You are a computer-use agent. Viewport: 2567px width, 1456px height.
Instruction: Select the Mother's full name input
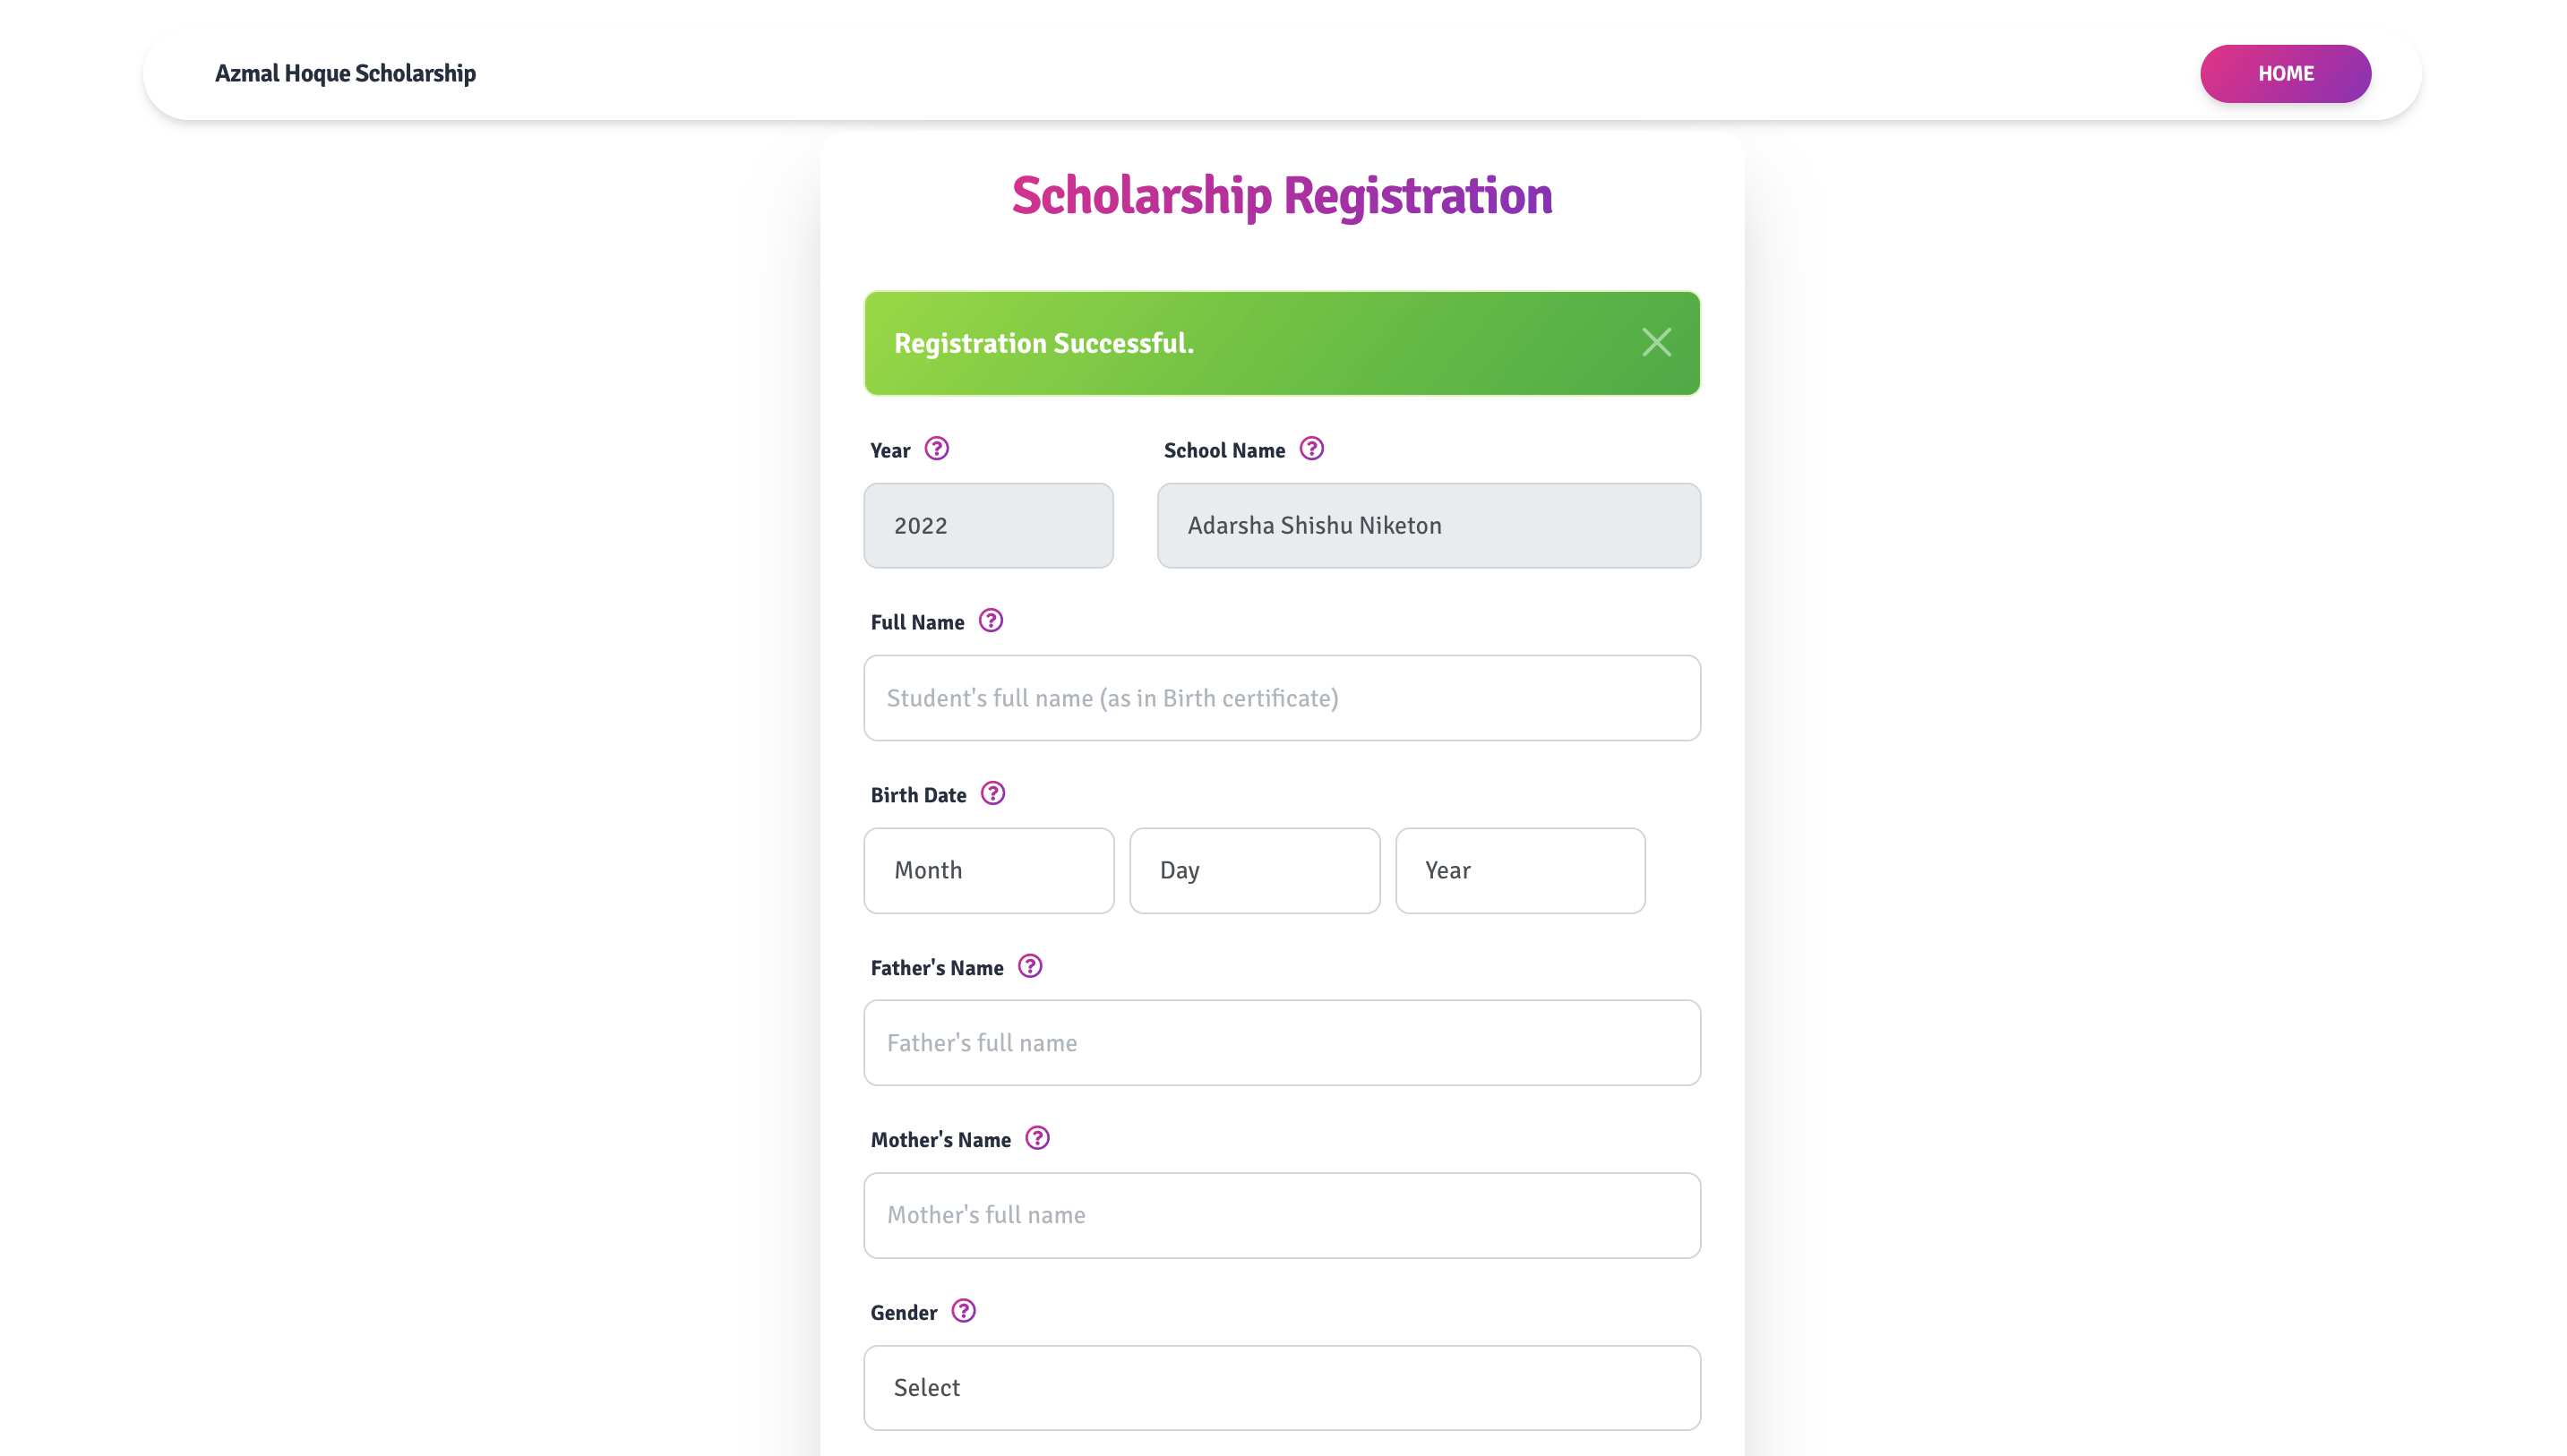click(x=1281, y=1215)
